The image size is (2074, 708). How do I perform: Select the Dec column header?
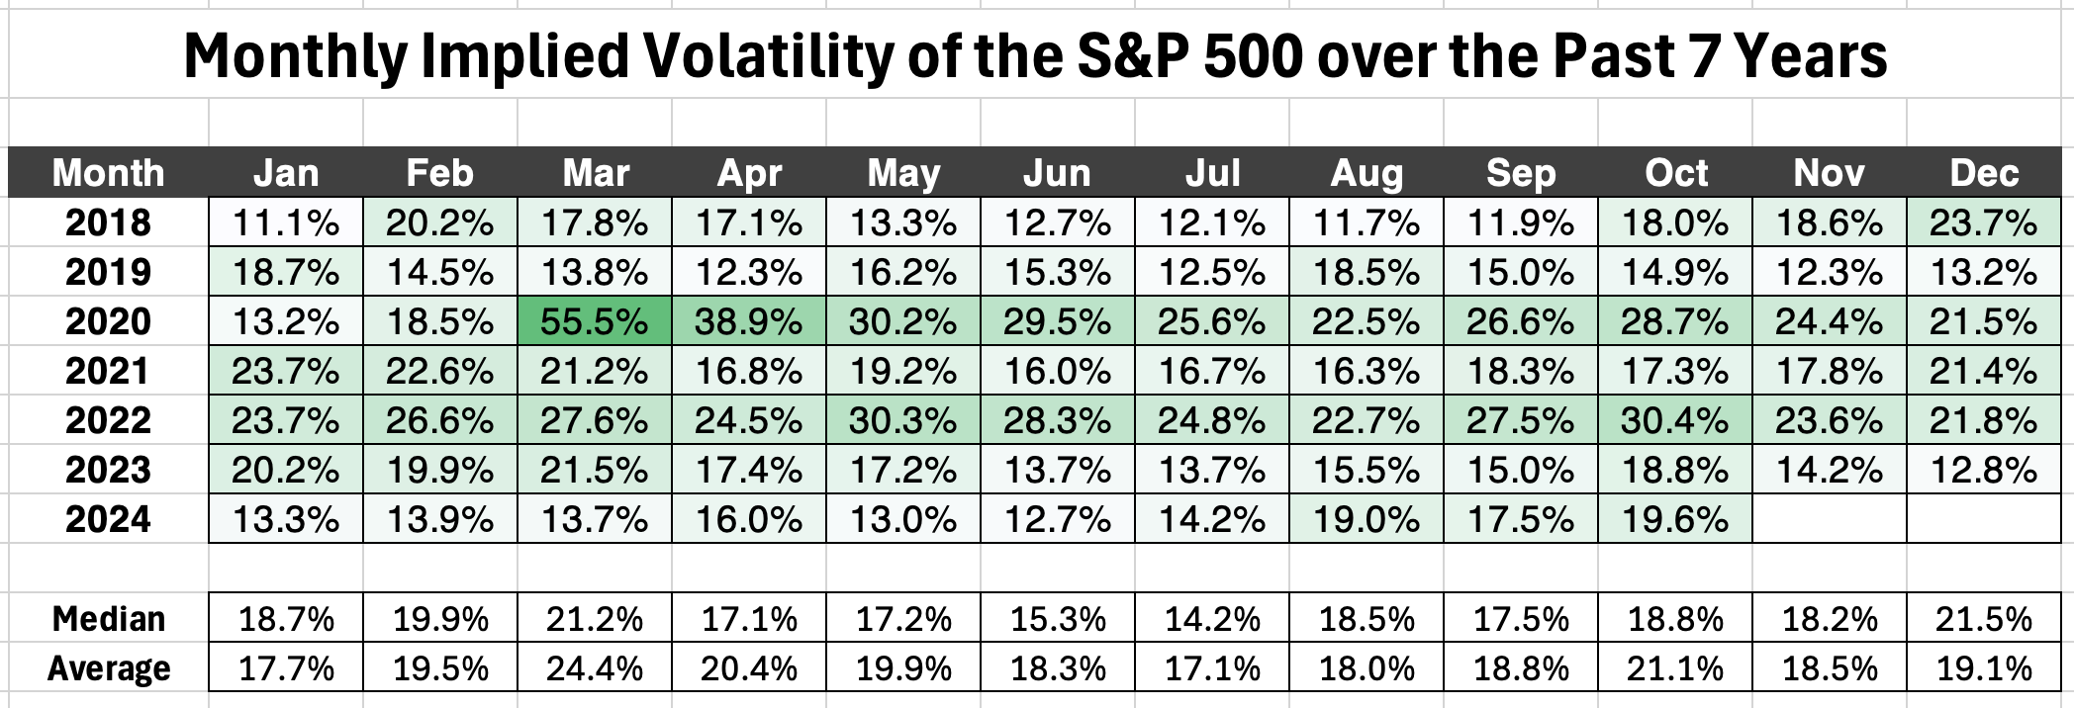pos(1984,173)
